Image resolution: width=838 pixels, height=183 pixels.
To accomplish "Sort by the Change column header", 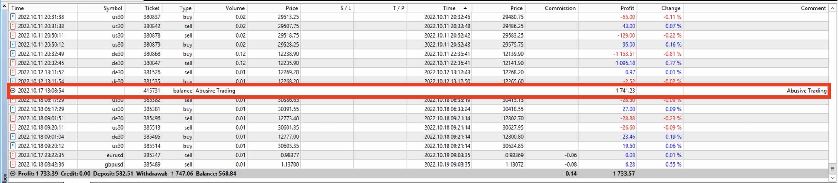I will pos(671,8).
